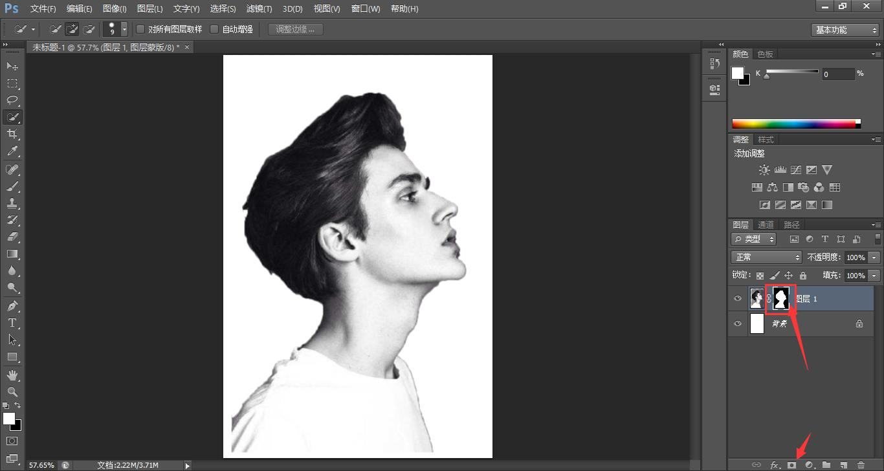This screenshot has width=884, height=471.
Task: Select the Horizontal Type tool
Action: coord(12,322)
